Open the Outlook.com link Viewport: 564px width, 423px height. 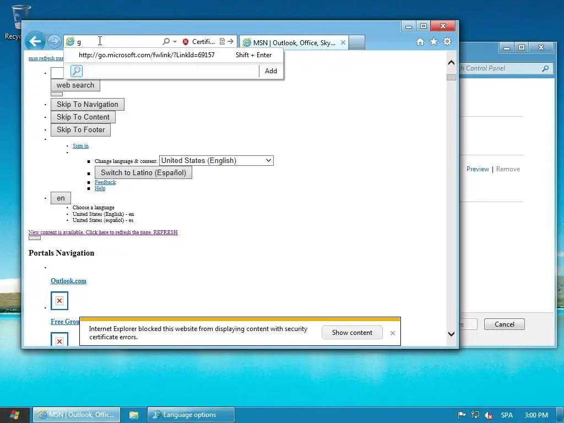pos(68,281)
